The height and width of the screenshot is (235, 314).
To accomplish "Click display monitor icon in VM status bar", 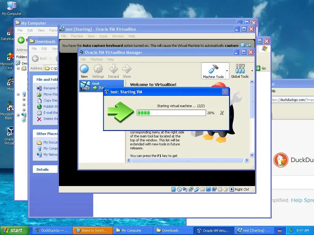I will 208,189.
